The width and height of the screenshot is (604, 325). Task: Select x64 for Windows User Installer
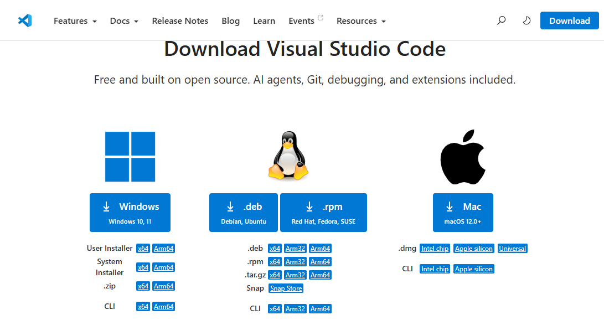(143, 249)
